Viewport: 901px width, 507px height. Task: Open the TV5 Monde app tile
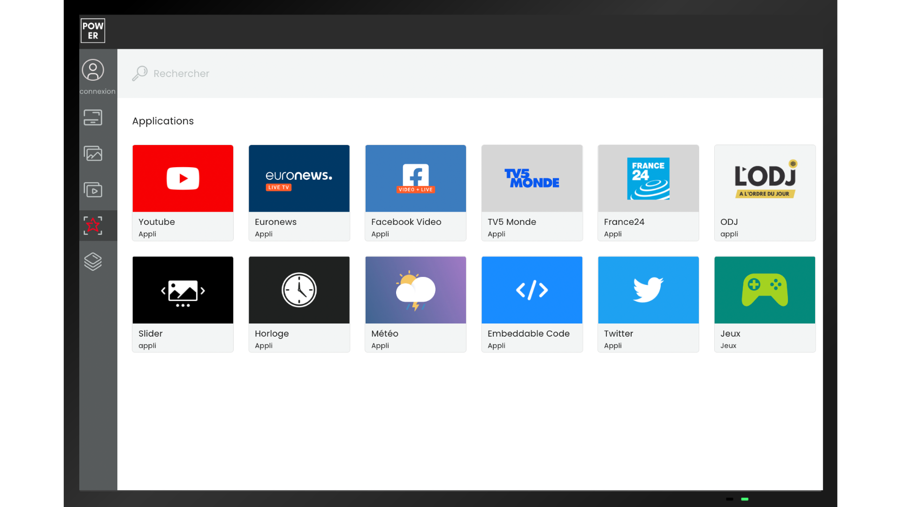[532, 192]
